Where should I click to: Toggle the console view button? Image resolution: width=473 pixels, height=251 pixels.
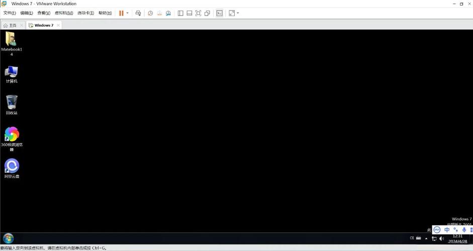pos(220,13)
